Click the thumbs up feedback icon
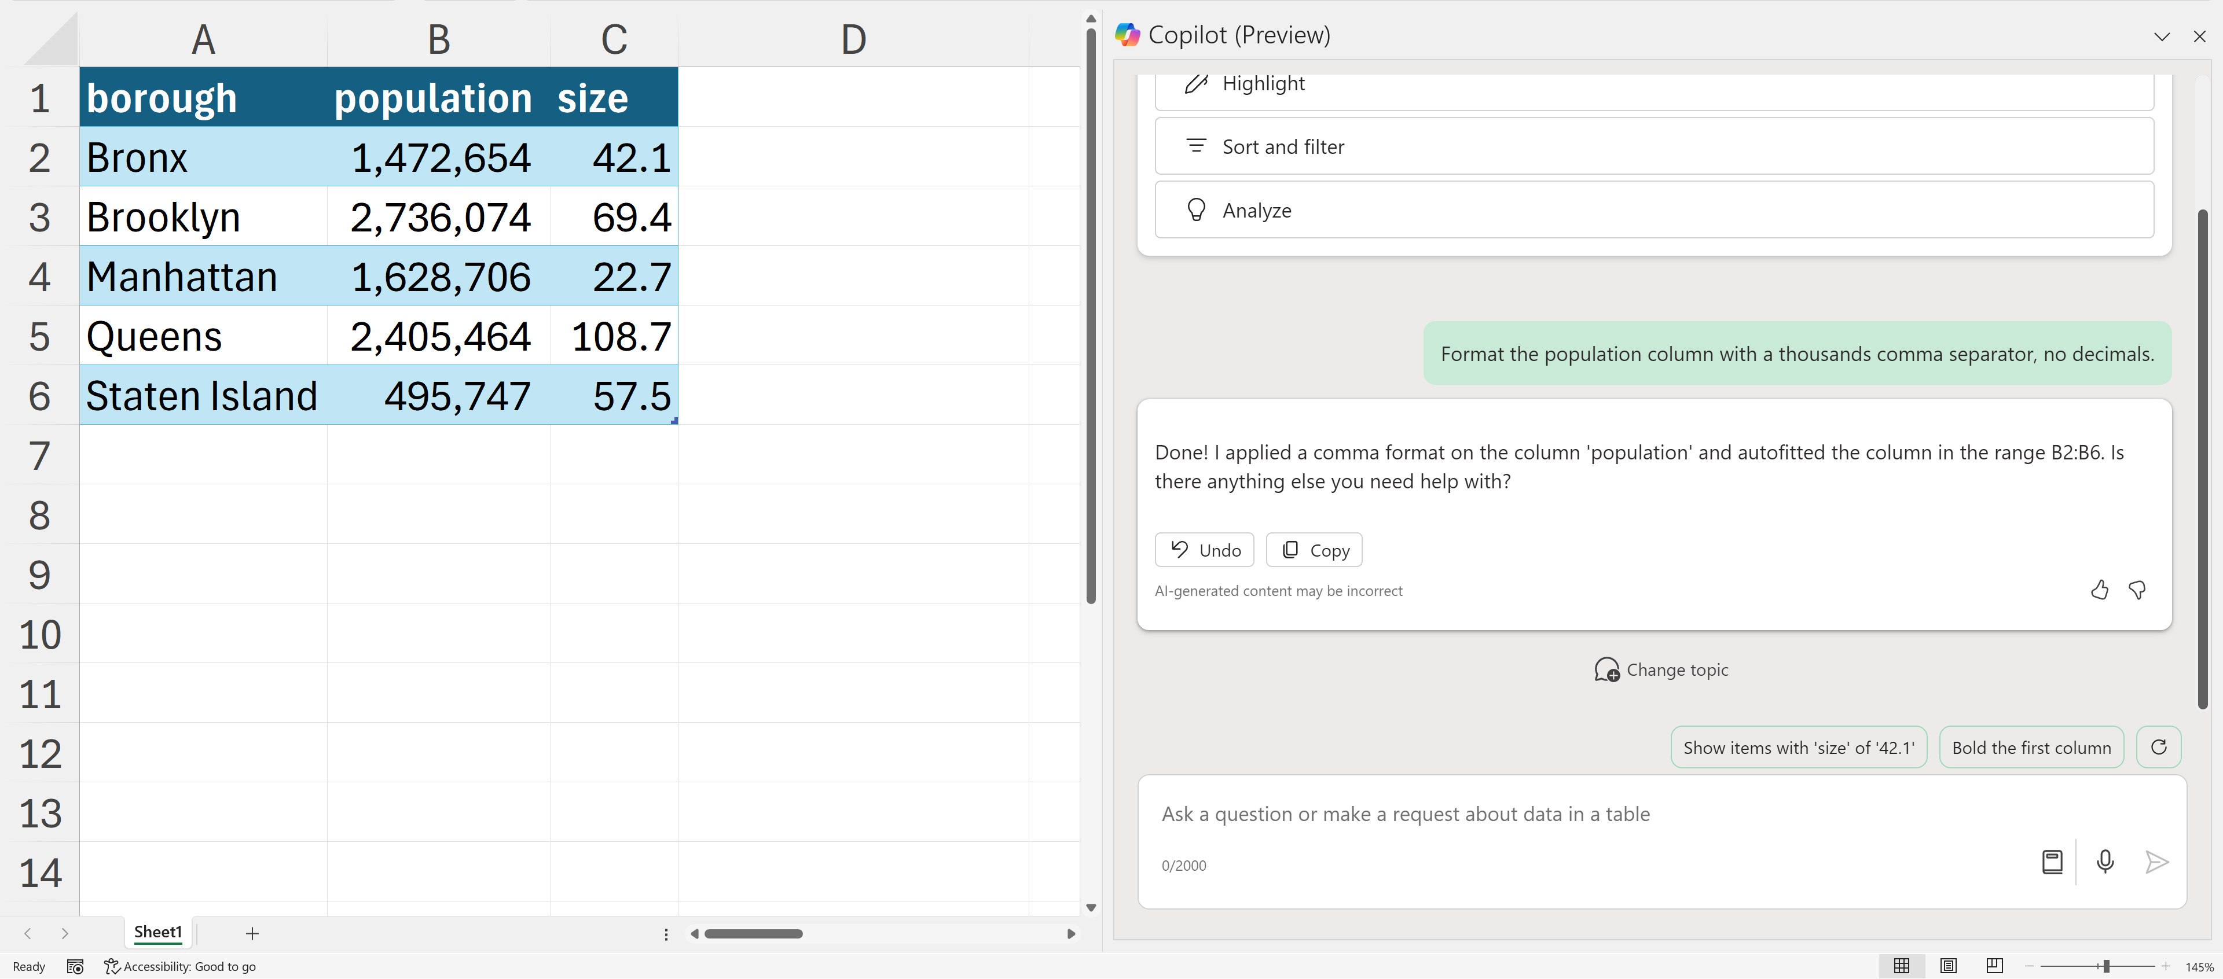 [x=2099, y=590]
